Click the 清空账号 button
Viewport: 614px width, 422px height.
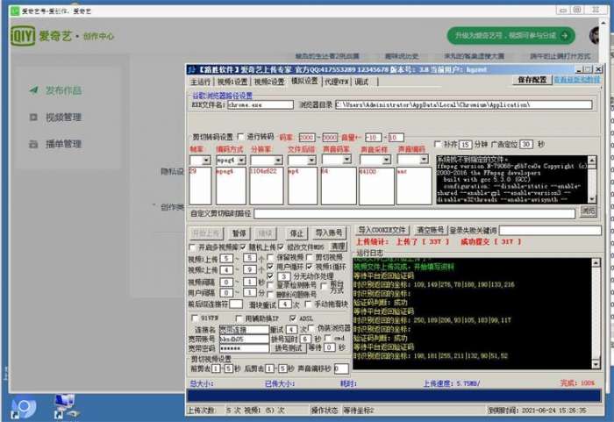pyautogui.click(x=430, y=230)
